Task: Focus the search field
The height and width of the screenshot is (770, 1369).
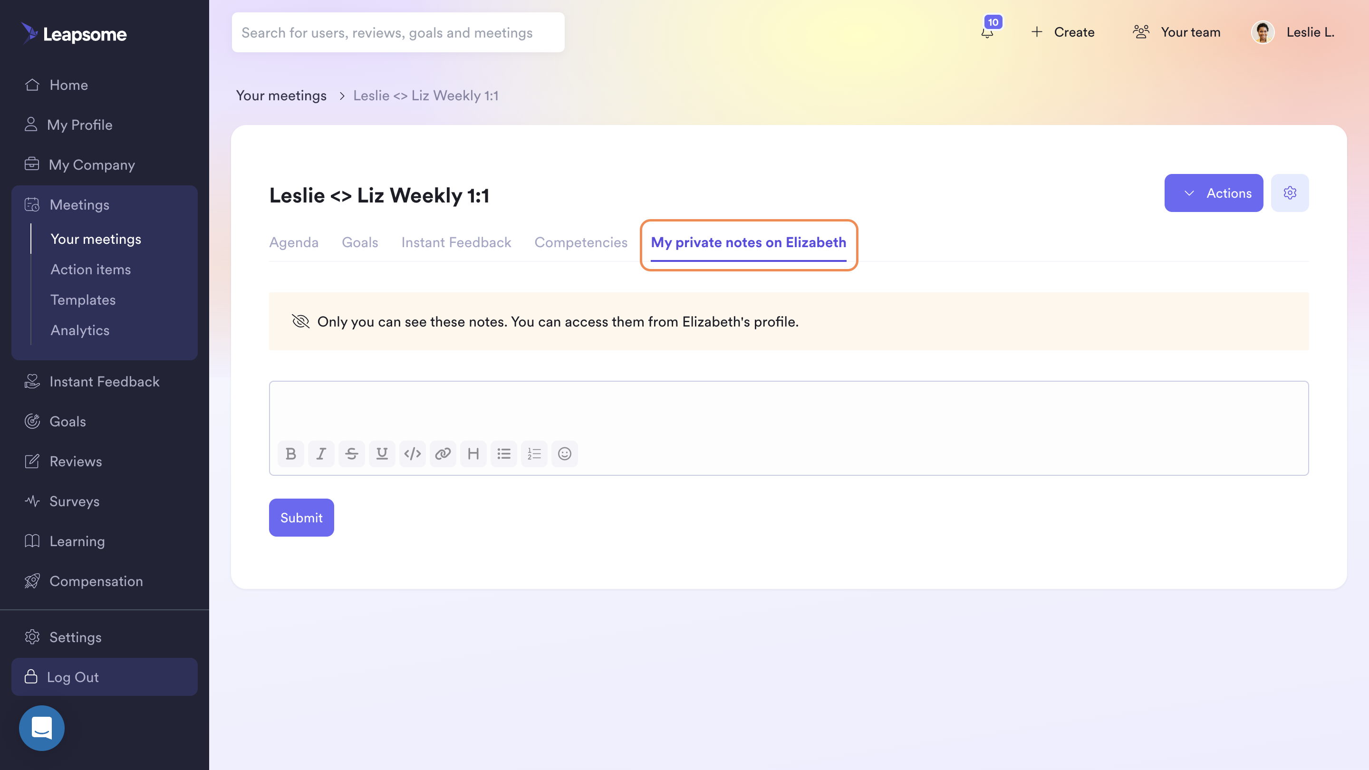Action: 398,32
